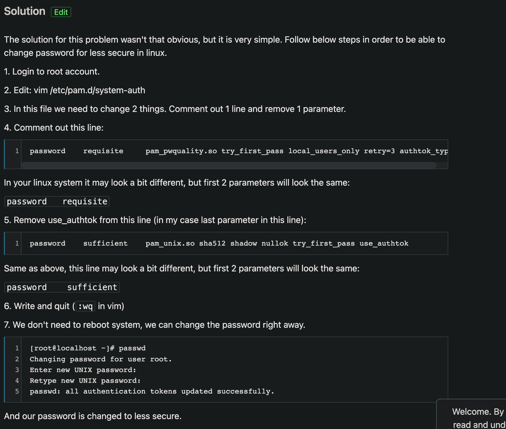The image size is (506, 429).
Task: Click the pam_pwquality.so code line
Action: 238,151
